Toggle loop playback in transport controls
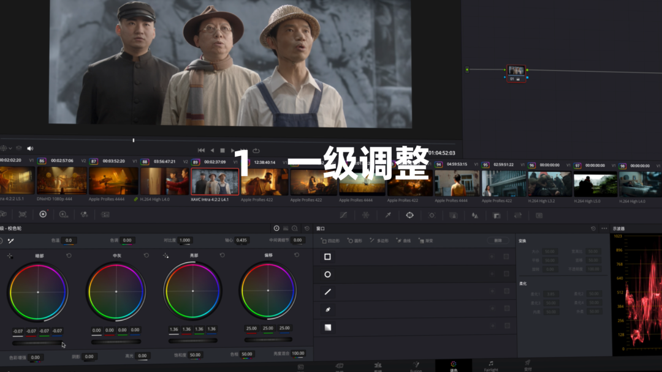Image resolution: width=662 pixels, height=372 pixels. pos(256,151)
